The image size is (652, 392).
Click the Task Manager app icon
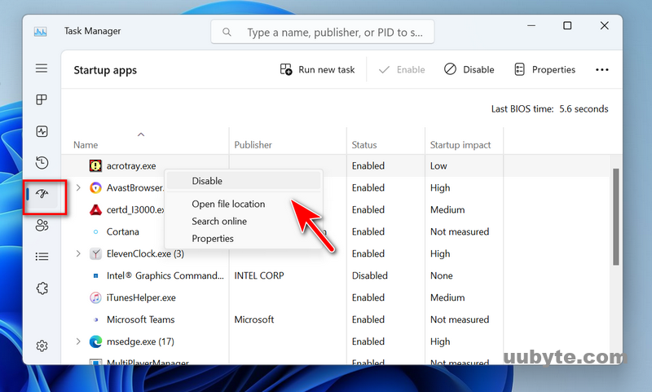click(x=40, y=32)
